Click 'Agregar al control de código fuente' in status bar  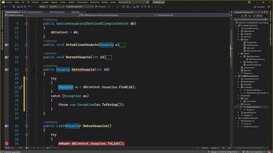coord(224,152)
